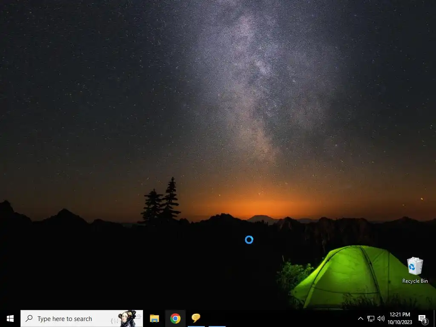Viewport: 436px width, 327px height.
Task: Open the Windows Start menu
Action: pos(10,318)
